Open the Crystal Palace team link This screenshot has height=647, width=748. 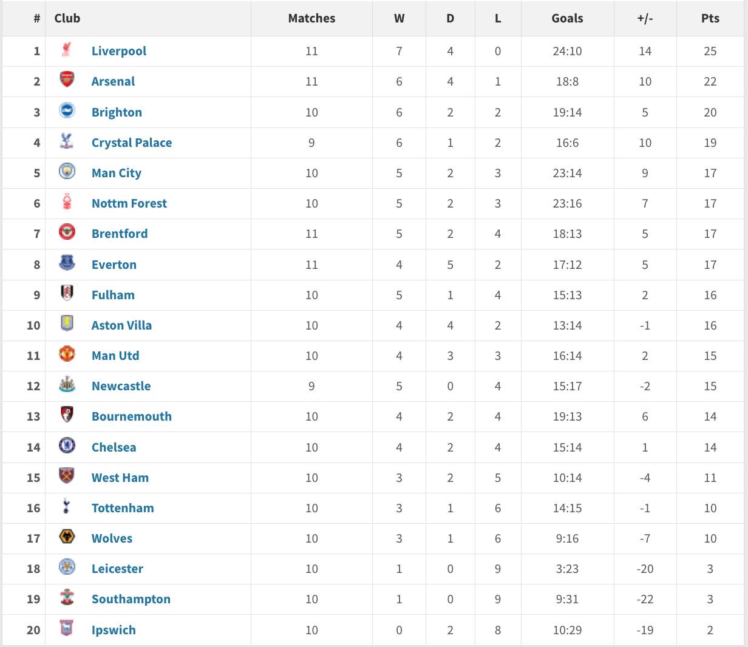[x=132, y=143]
